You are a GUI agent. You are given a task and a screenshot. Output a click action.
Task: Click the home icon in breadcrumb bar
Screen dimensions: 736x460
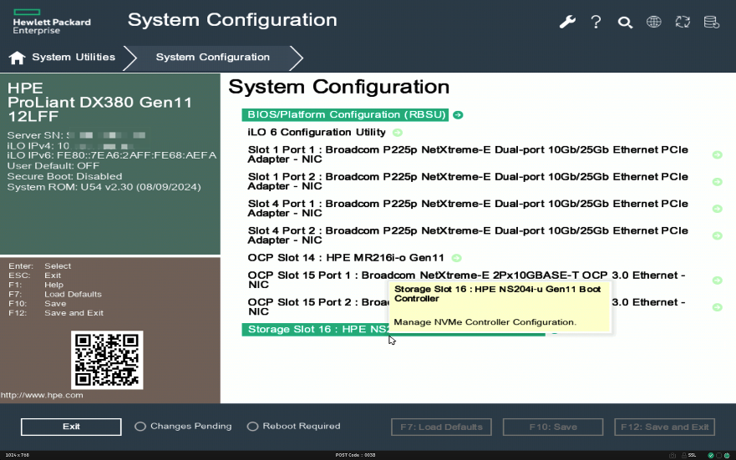pos(17,58)
